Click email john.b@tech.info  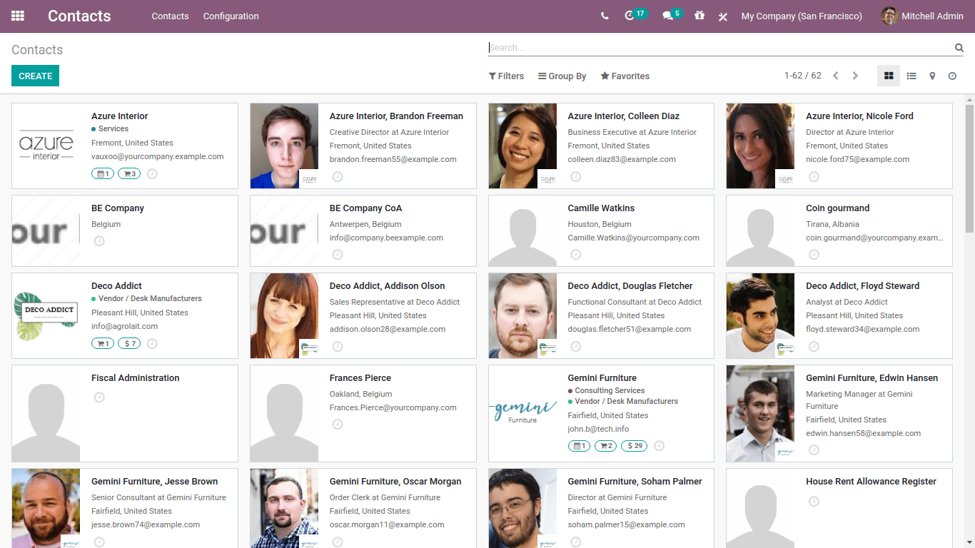[x=598, y=429]
